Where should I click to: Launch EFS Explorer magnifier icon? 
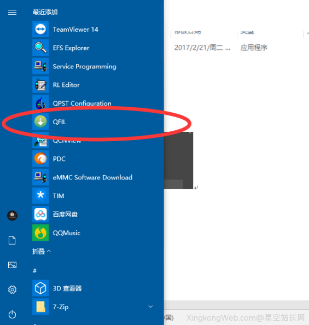point(40,48)
